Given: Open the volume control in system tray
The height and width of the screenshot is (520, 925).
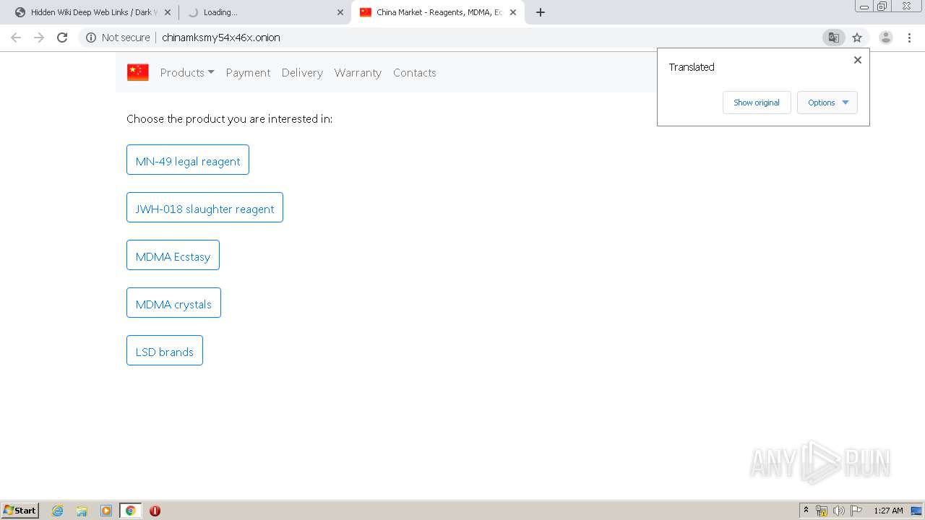Looking at the screenshot, I should [x=839, y=511].
